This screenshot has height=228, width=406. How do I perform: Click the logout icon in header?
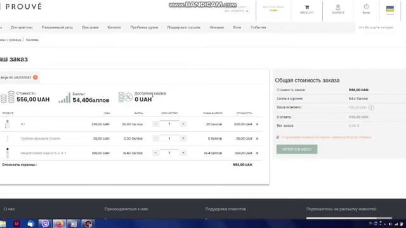(x=366, y=7)
